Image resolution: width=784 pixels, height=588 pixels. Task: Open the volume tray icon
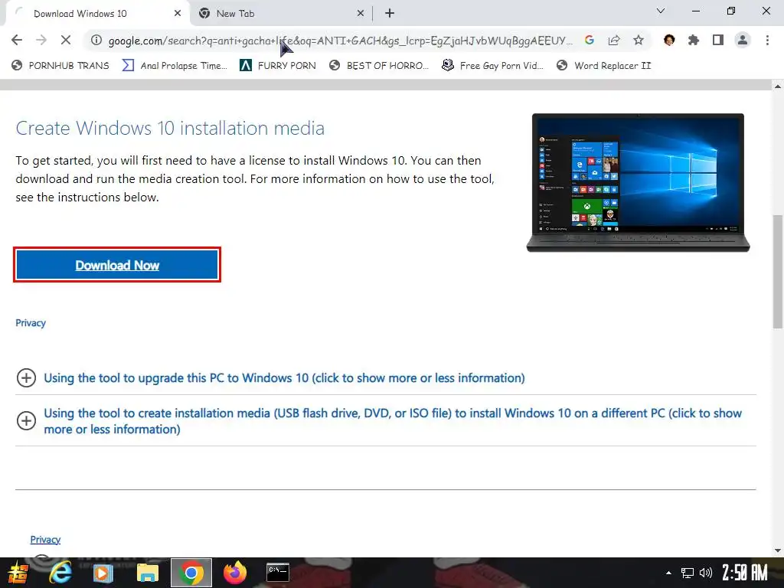click(705, 573)
